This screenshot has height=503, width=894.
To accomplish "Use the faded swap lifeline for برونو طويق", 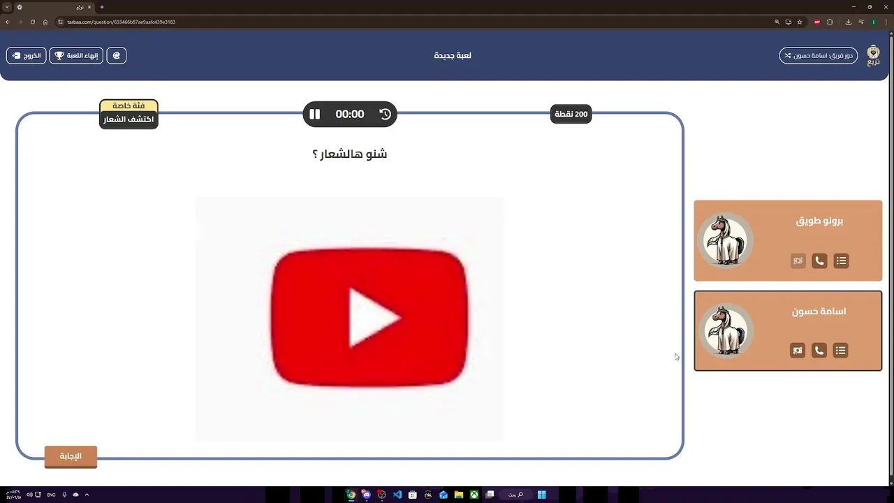I will (798, 261).
